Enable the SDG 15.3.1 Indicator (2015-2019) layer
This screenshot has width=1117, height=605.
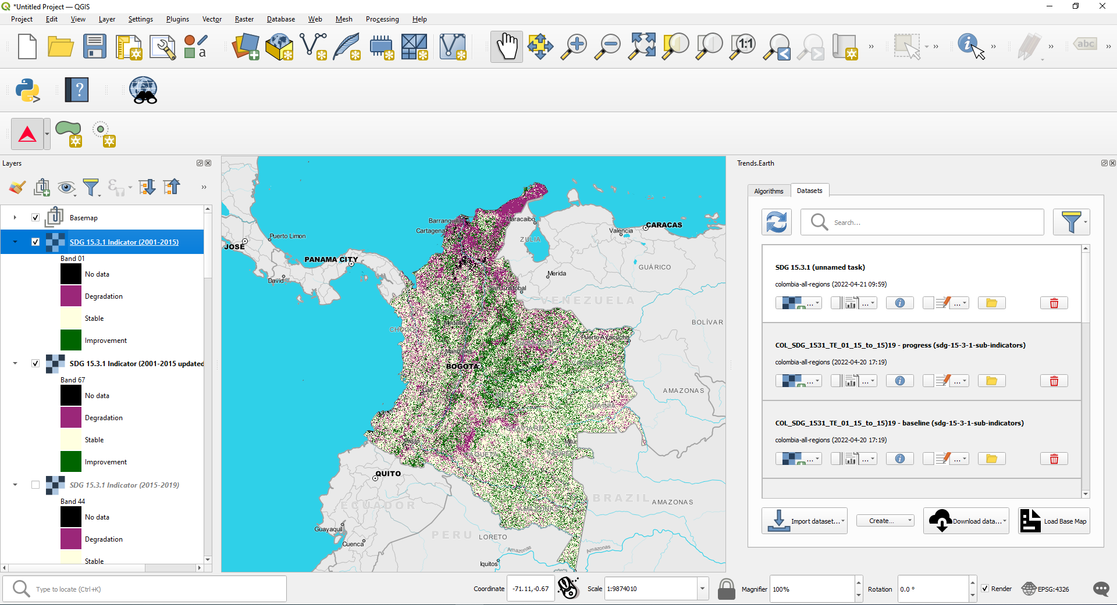point(35,485)
